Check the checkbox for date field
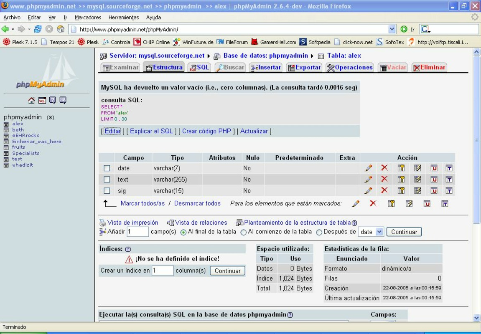The image size is (481, 334). (107, 168)
